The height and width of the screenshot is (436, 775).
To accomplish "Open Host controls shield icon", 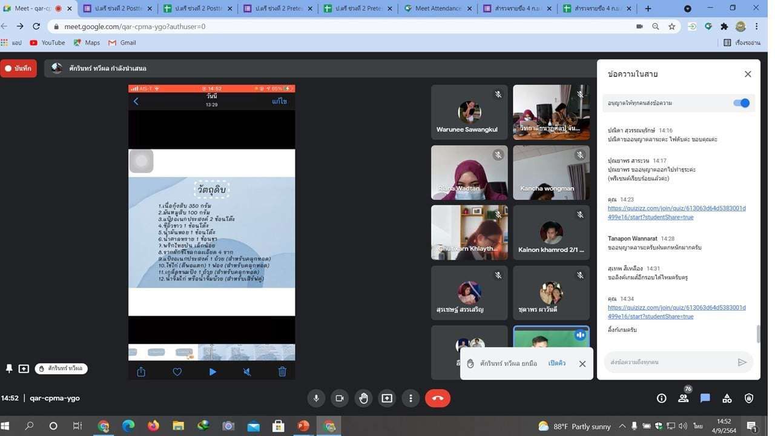I will tap(749, 398).
